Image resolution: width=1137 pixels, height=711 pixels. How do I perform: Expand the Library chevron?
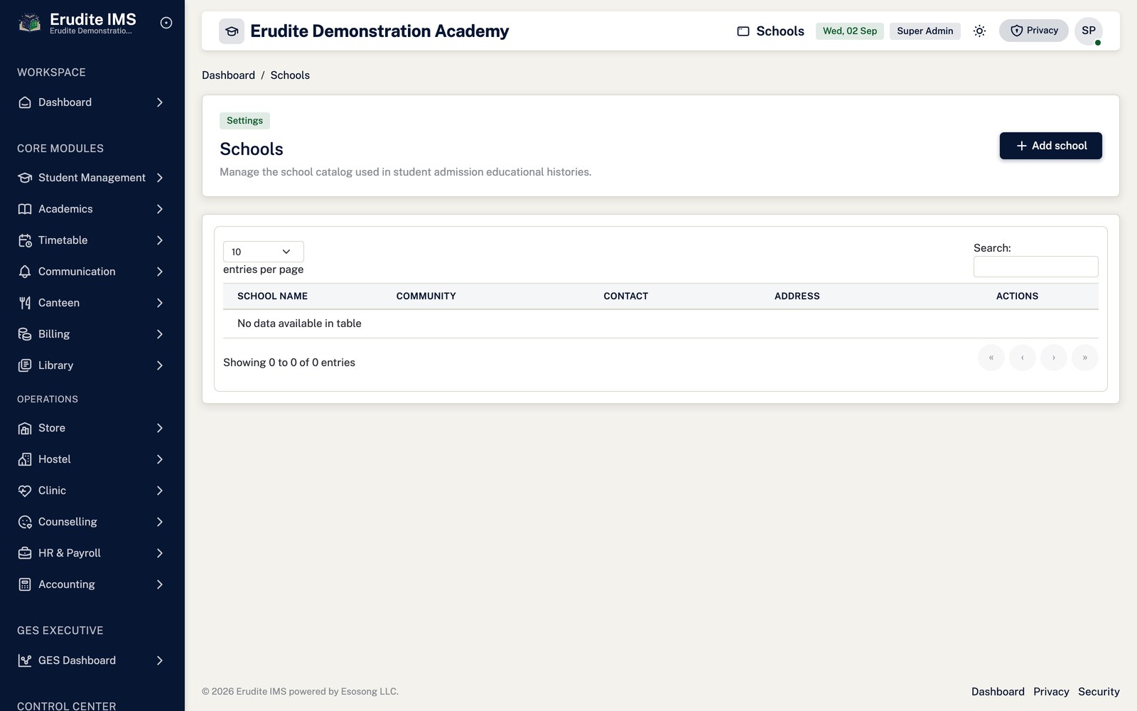coord(160,365)
